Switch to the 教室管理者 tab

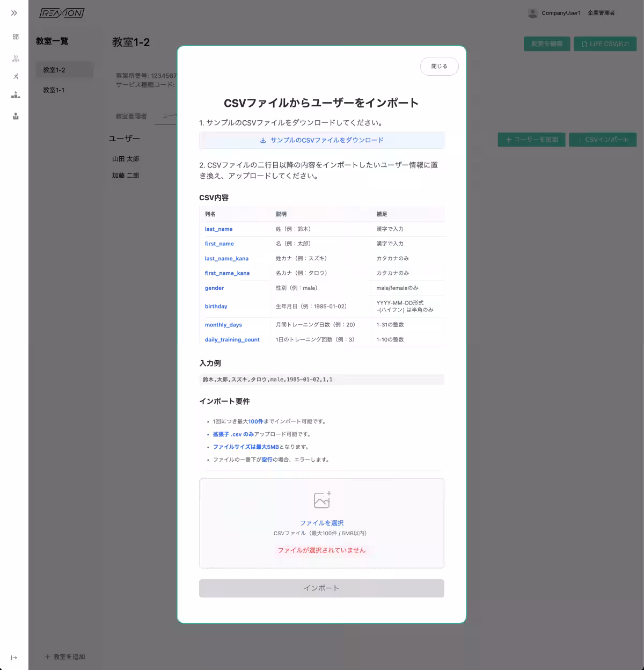(x=131, y=116)
